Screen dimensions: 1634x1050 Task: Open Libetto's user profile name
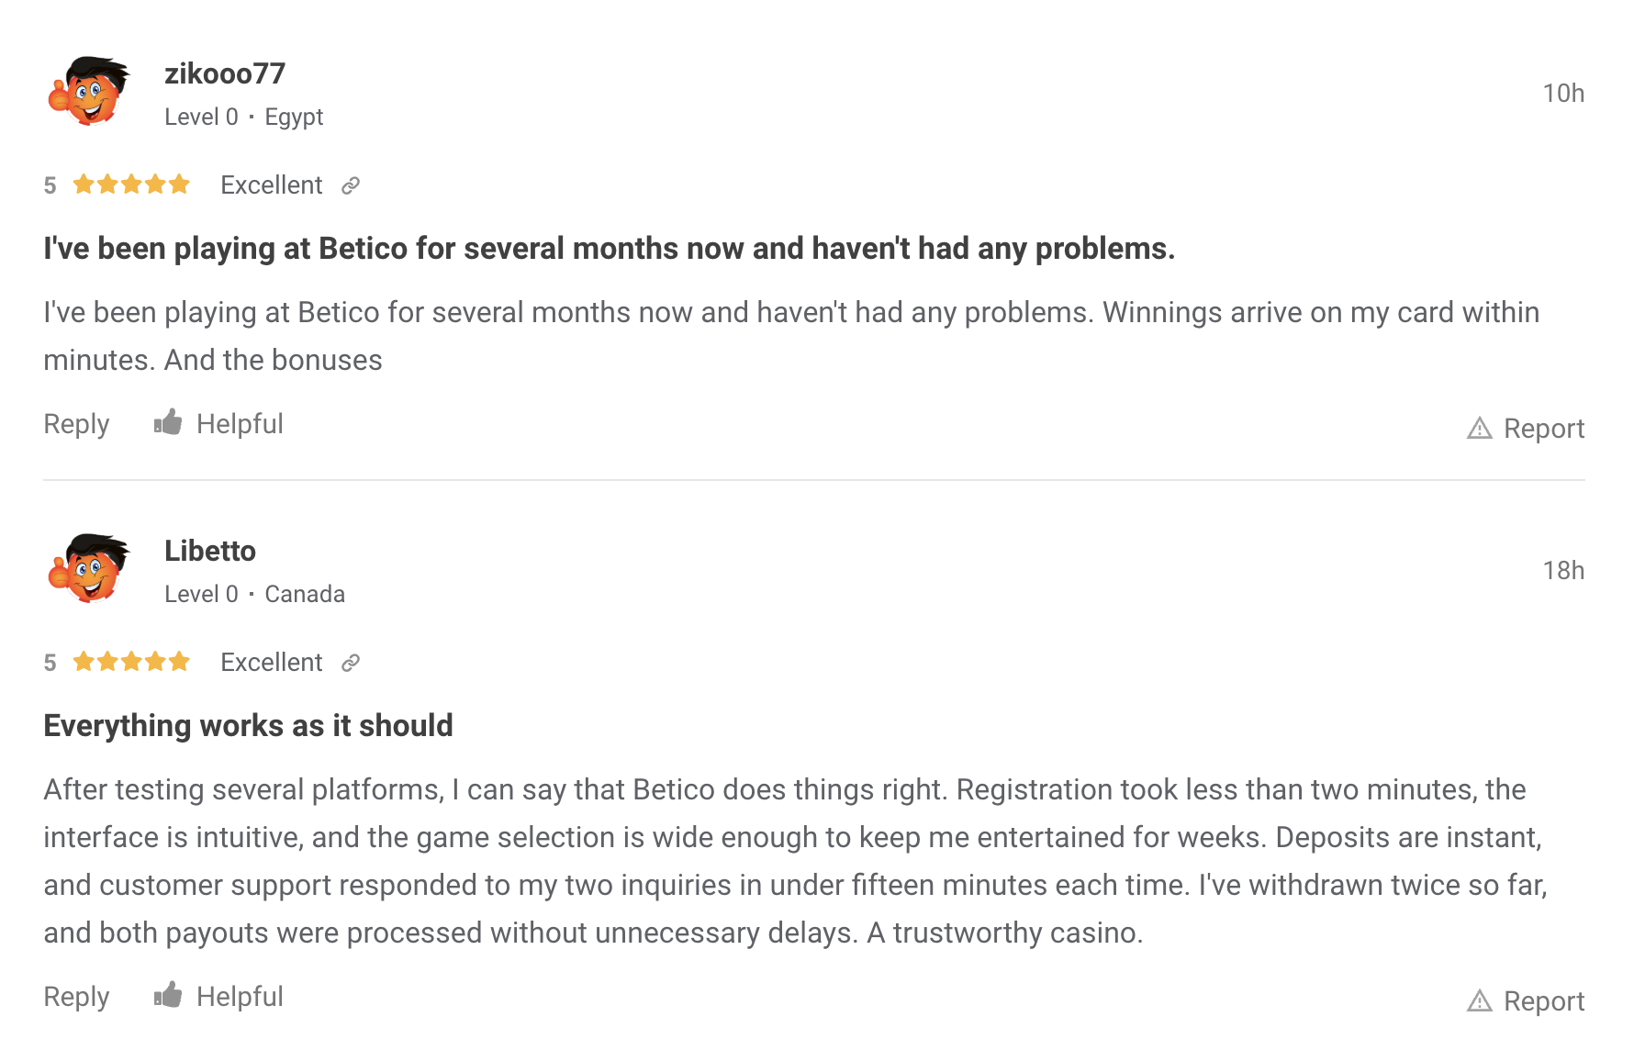[210, 551]
